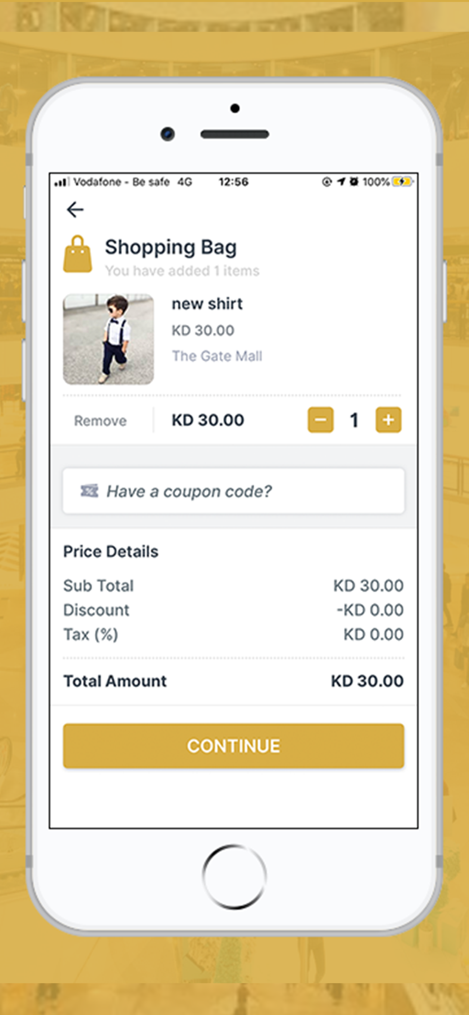Image resolution: width=469 pixels, height=1015 pixels.
Task: Tap the rotation lock status icon
Action: tap(327, 182)
